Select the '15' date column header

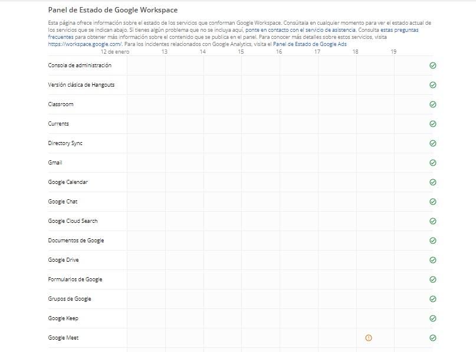[x=241, y=52]
